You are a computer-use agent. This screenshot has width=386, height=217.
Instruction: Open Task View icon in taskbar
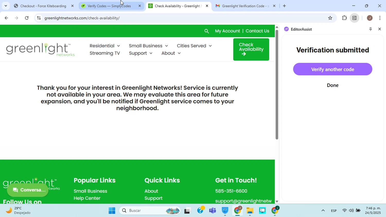pos(188,211)
